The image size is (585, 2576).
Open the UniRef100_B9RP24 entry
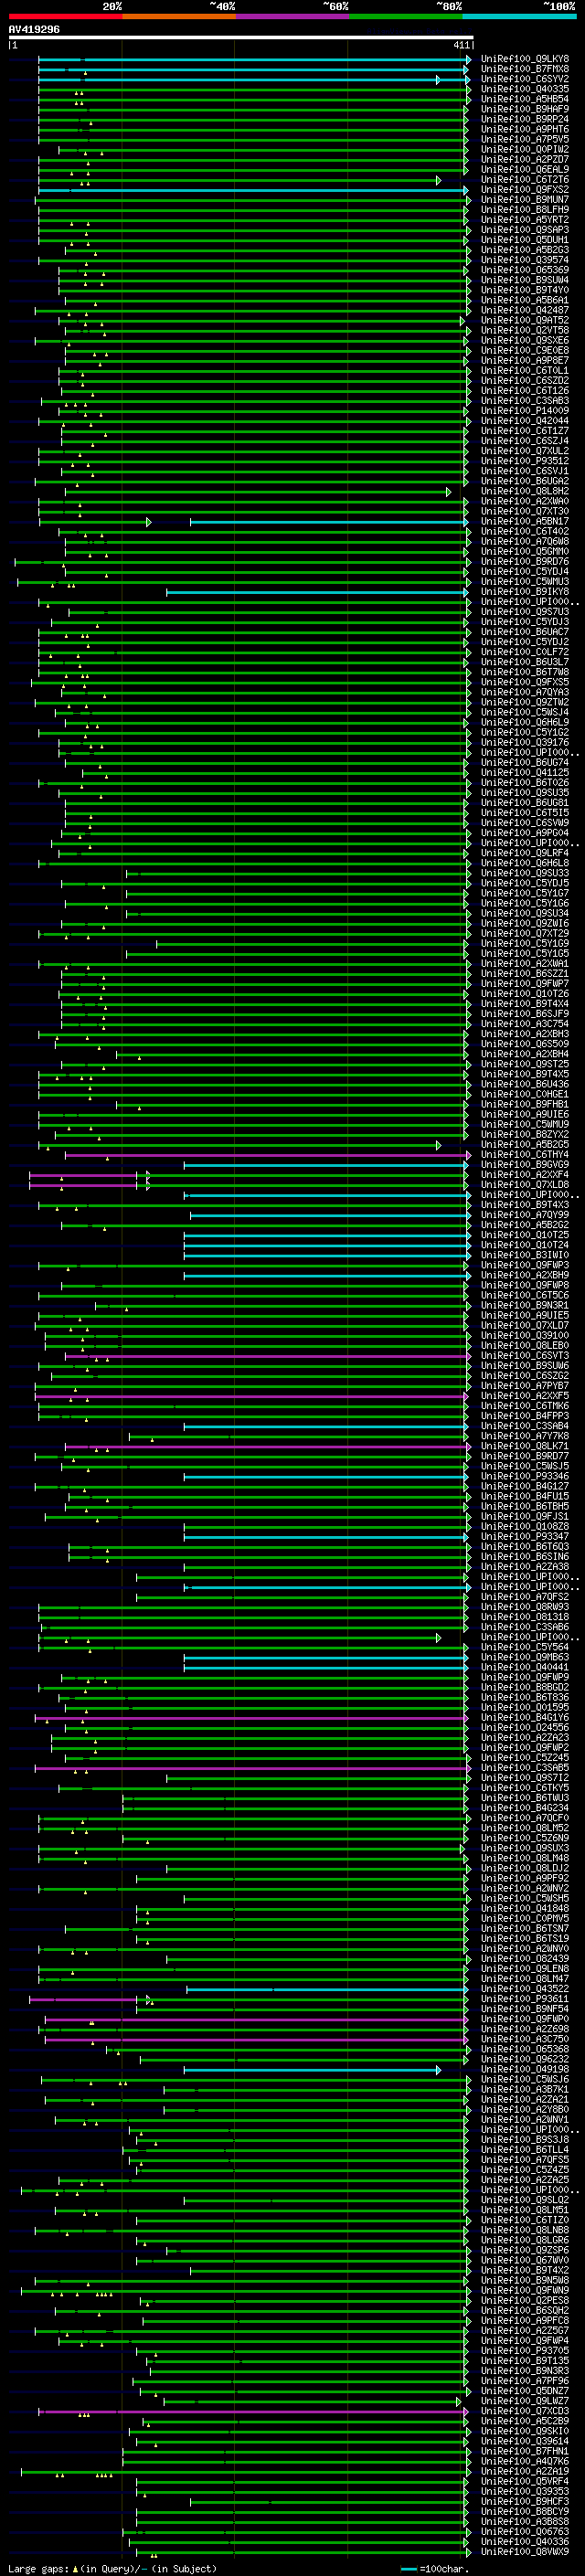click(x=525, y=119)
